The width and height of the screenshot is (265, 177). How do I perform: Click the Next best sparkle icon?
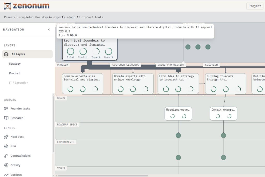[6, 137]
